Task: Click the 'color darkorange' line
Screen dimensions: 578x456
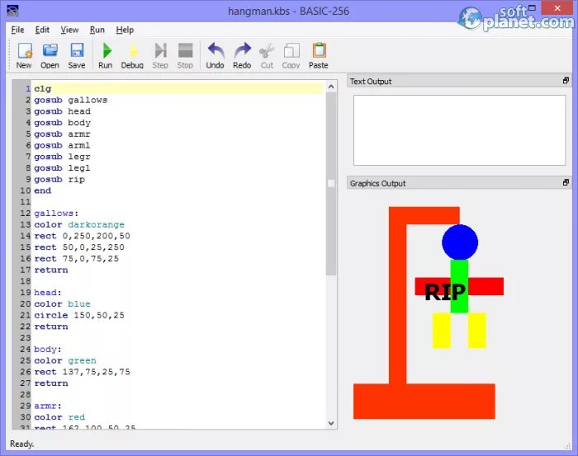Action: tap(79, 225)
